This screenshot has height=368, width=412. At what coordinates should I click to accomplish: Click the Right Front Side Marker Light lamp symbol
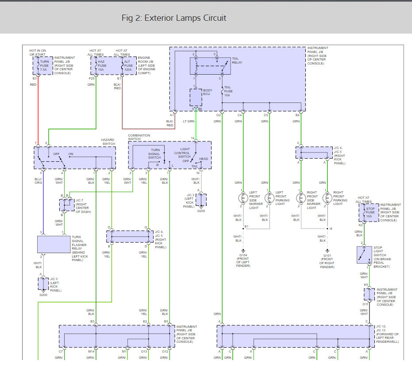pos(301,198)
